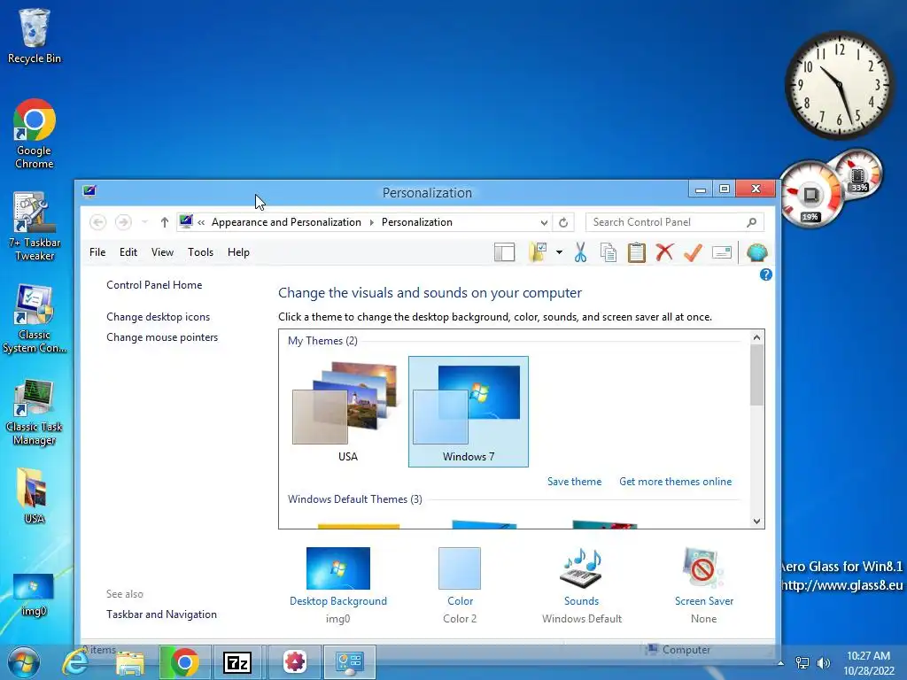Open File Explorer from taskbar
907x680 pixels.
click(x=129, y=662)
